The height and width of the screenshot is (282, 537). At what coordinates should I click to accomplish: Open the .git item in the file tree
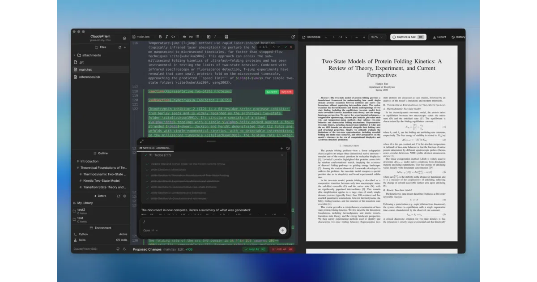[100, 62]
